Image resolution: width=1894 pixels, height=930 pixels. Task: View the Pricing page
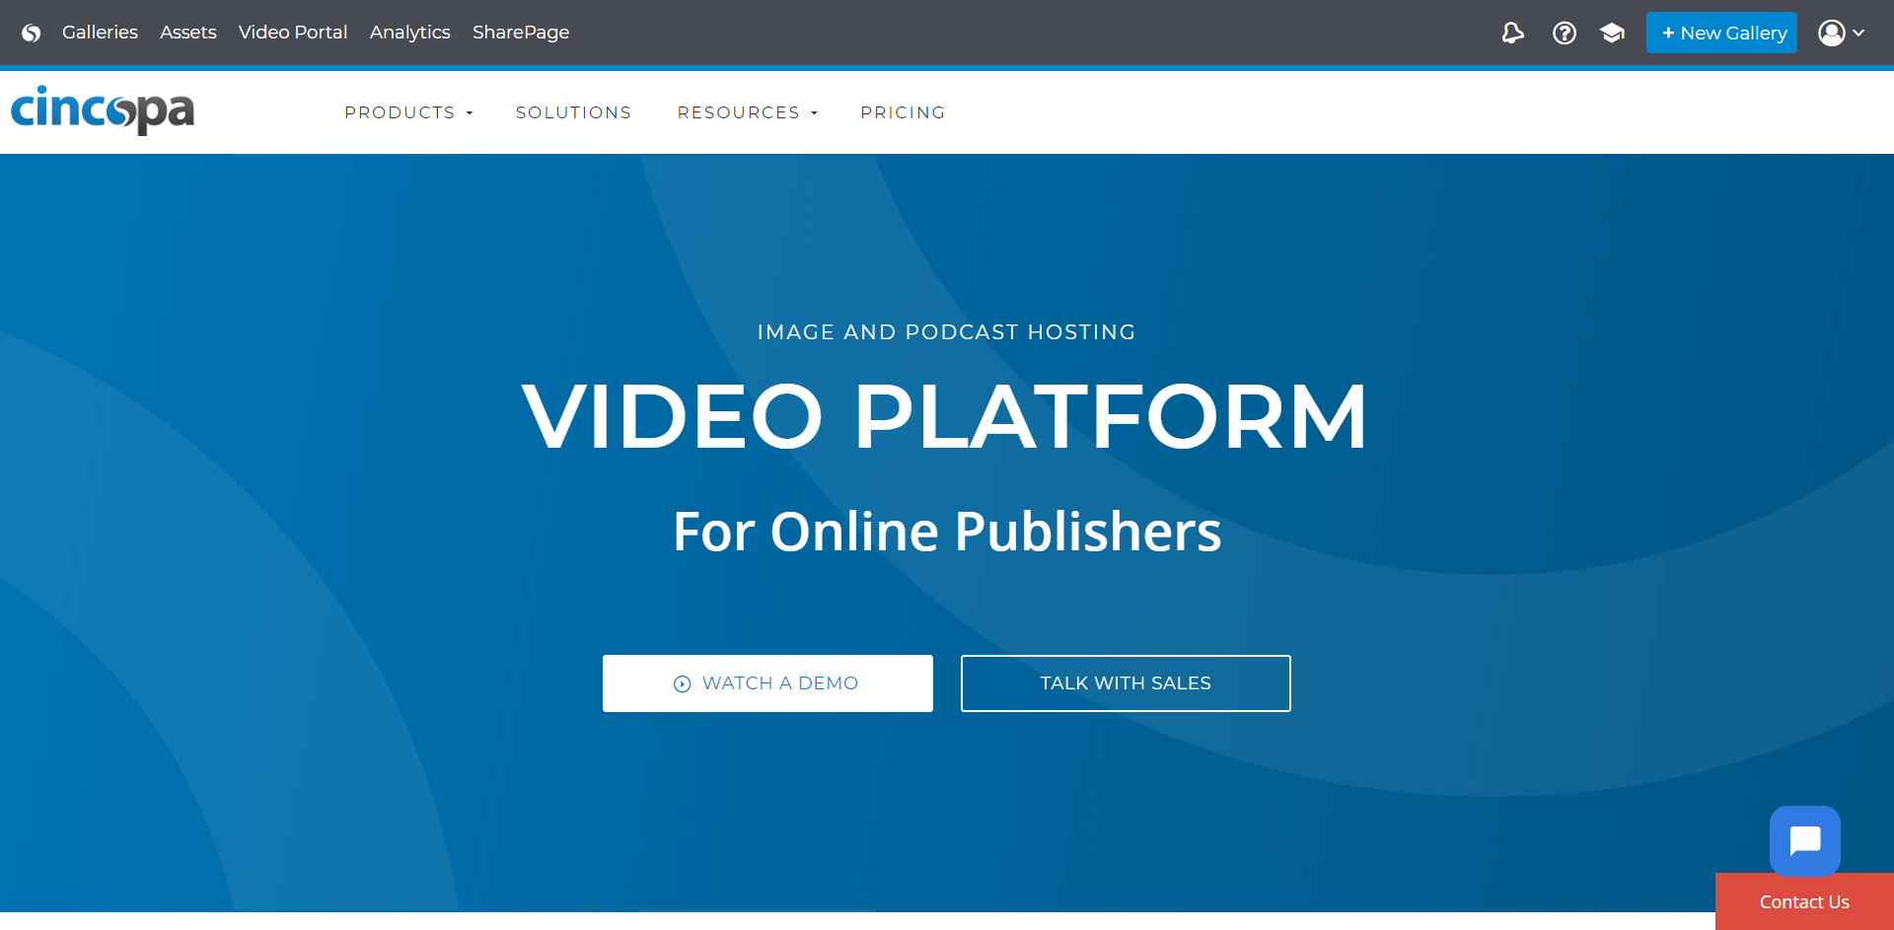[x=903, y=112]
